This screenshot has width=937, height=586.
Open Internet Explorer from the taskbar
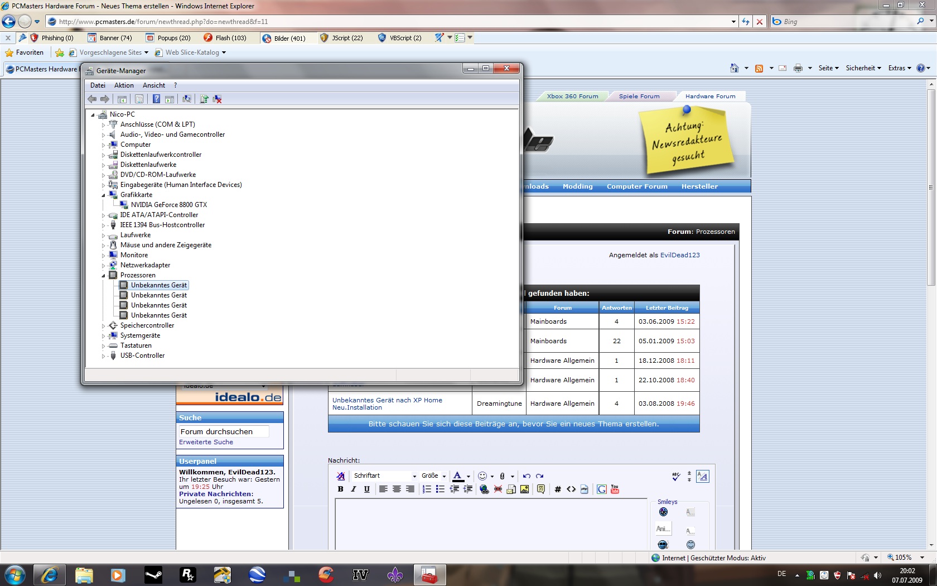pyautogui.click(x=49, y=574)
